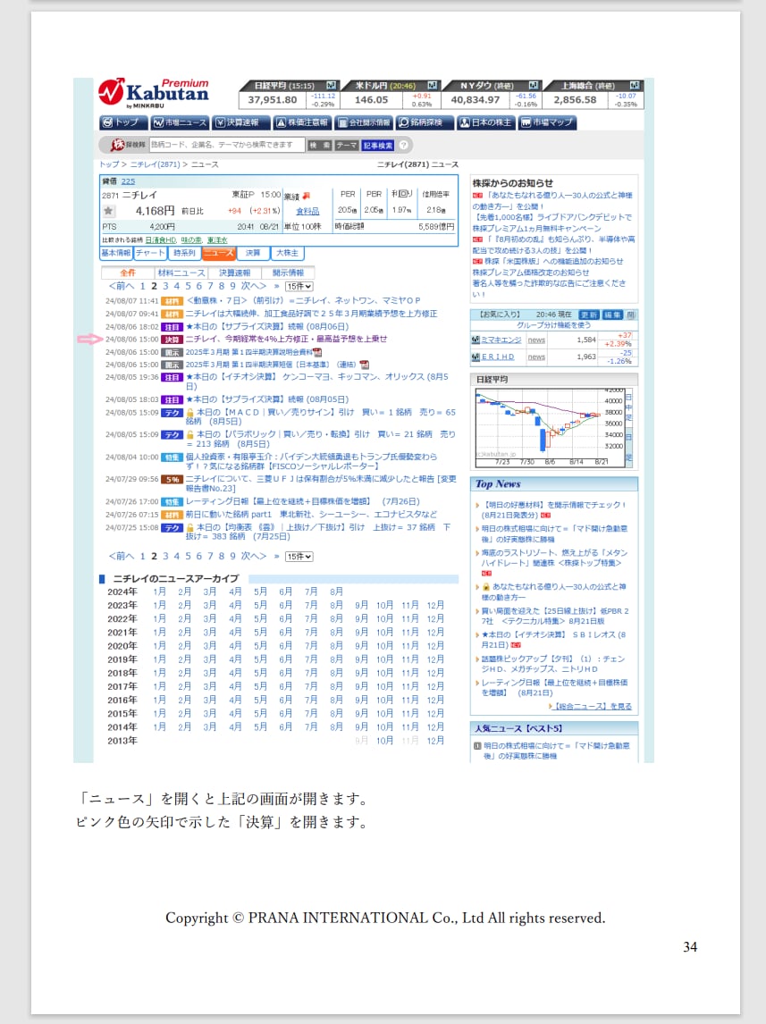
Task: Open news link for ERIHD
Action: (x=537, y=357)
